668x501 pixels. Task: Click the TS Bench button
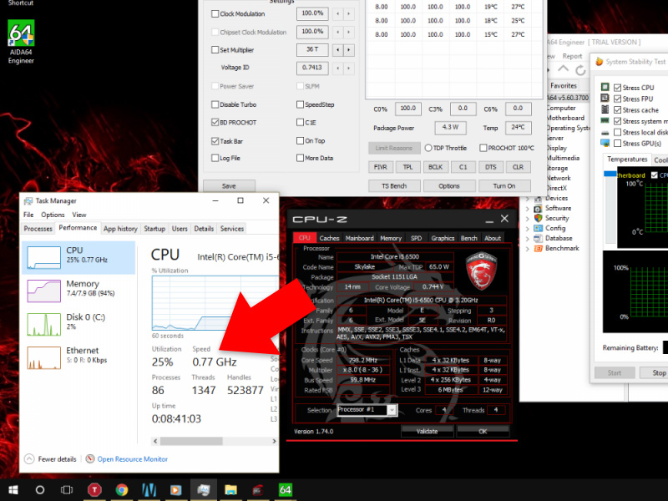394,186
